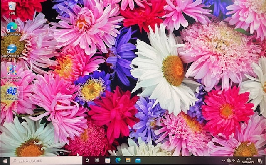Select the colorful shortcut icon below OpenOffice

coord(12,74)
